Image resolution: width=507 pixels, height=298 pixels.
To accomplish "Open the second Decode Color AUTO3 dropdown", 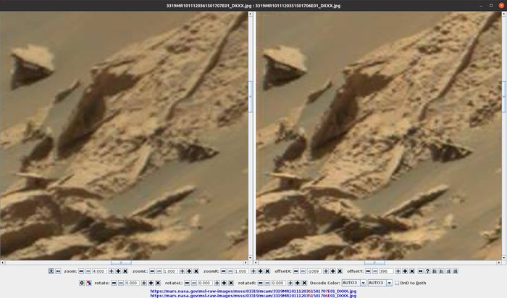I will [380, 283].
